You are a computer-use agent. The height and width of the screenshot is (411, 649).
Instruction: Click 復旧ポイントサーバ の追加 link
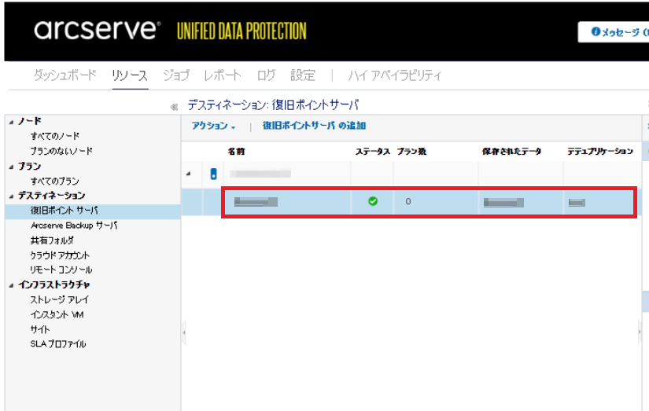click(314, 126)
